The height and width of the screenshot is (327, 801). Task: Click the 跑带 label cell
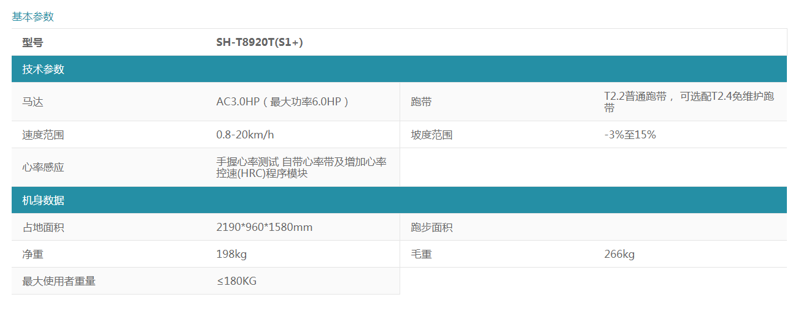point(421,102)
